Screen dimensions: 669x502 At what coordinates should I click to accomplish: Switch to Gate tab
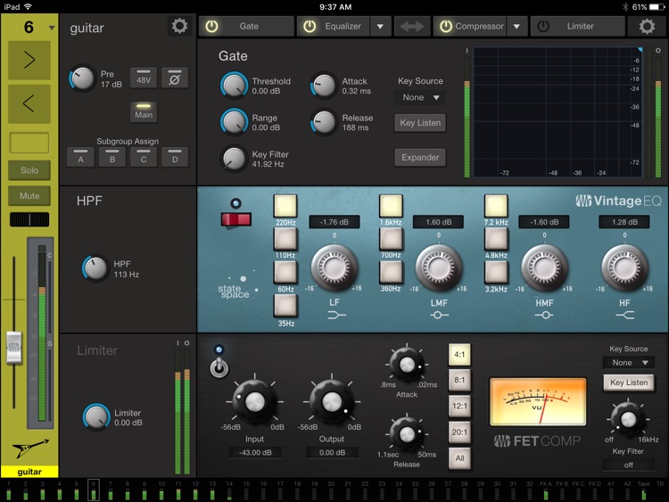[246, 27]
